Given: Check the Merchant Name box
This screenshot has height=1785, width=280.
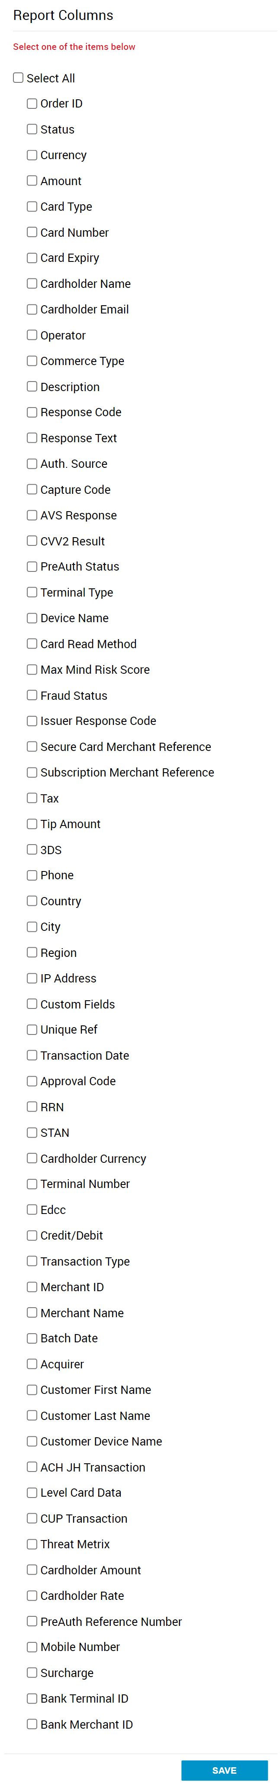Looking at the screenshot, I should 32,1312.
